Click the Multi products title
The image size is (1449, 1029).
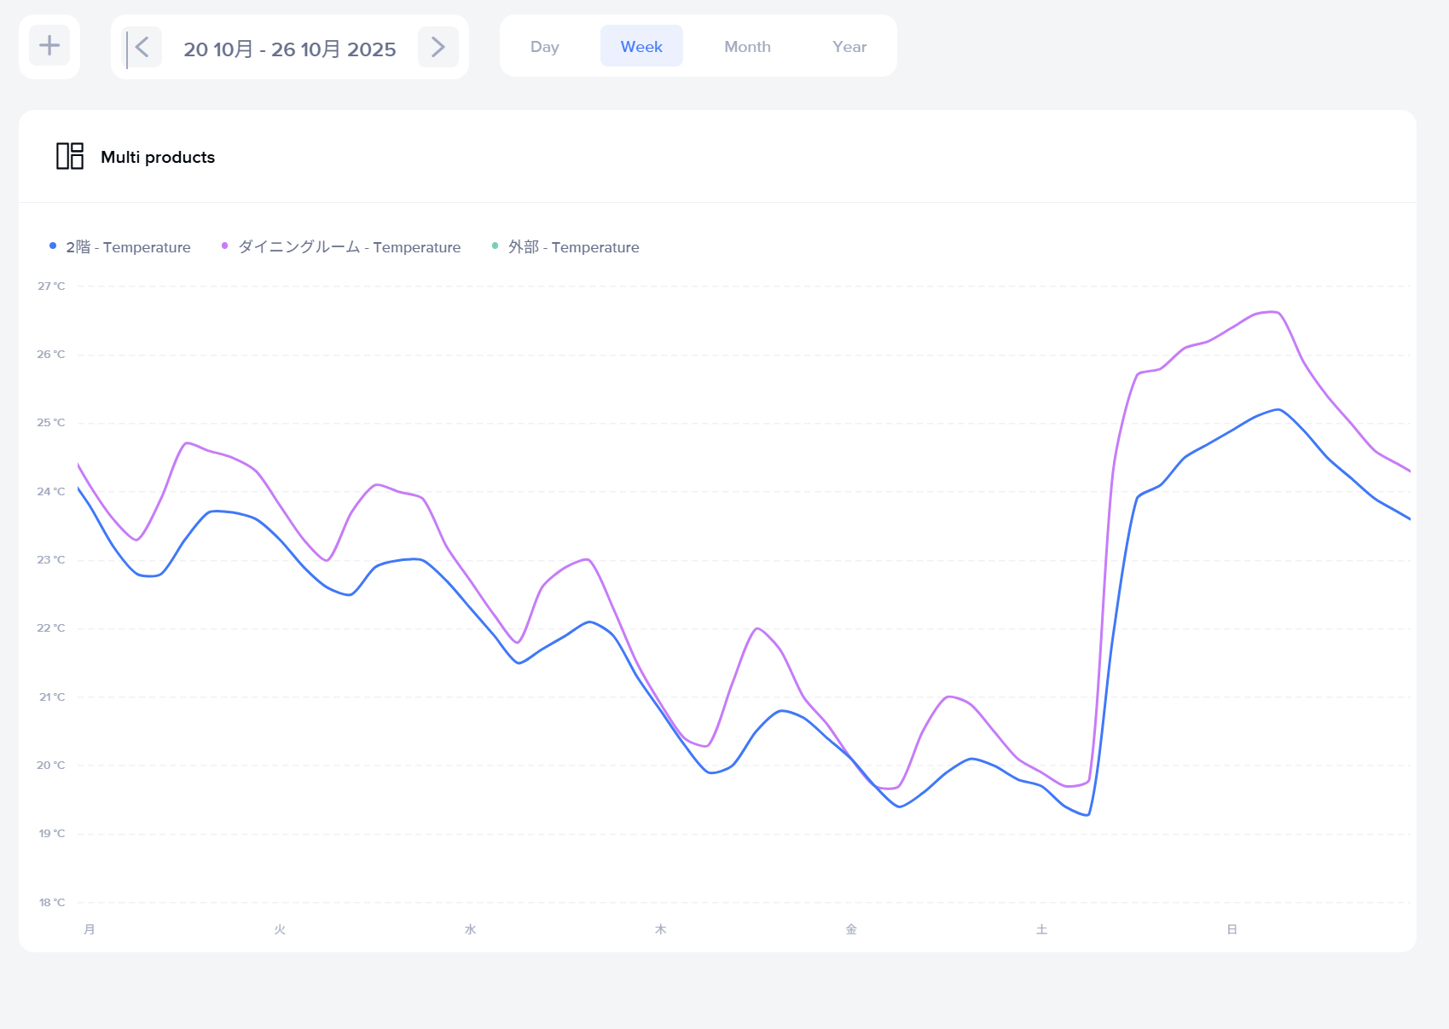coord(158,157)
